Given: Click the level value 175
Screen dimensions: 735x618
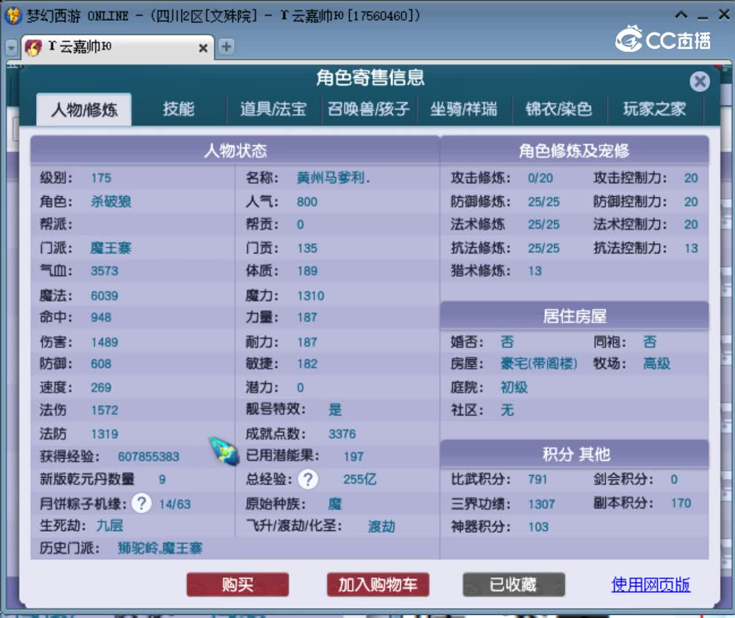Looking at the screenshot, I should pyautogui.click(x=101, y=178).
